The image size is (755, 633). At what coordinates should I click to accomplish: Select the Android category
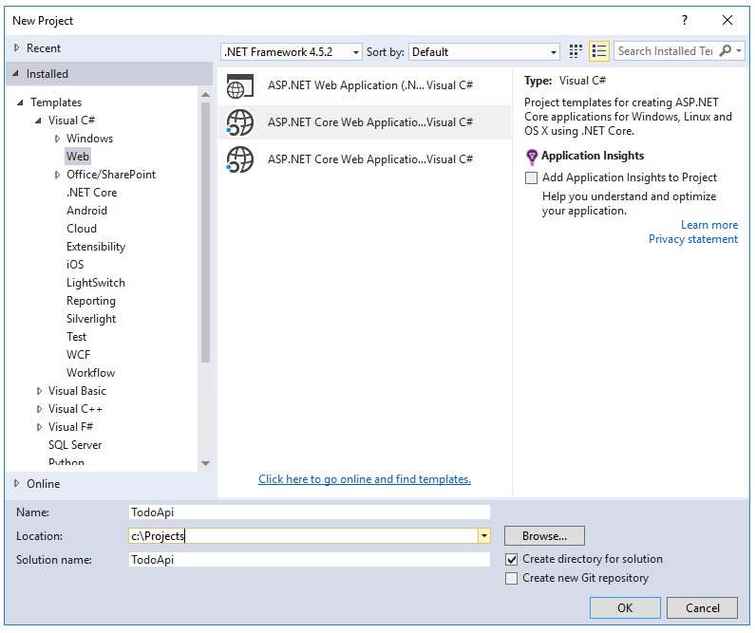click(x=86, y=211)
